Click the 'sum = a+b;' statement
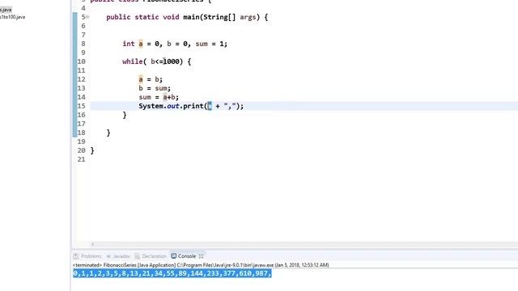The image size is (518, 291). point(159,97)
